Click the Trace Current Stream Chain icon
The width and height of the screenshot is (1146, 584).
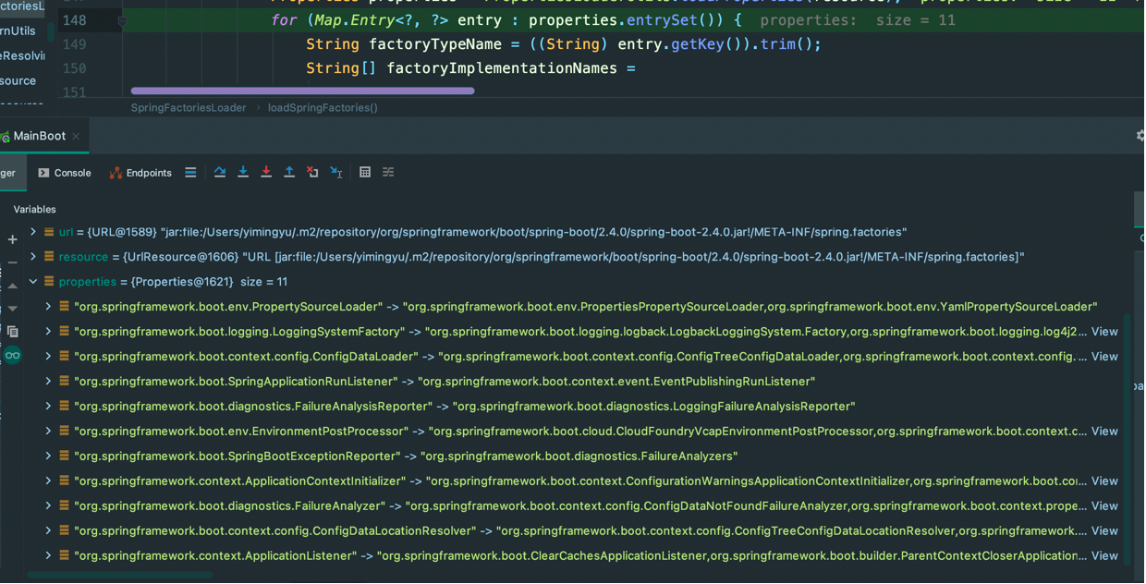click(x=388, y=173)
